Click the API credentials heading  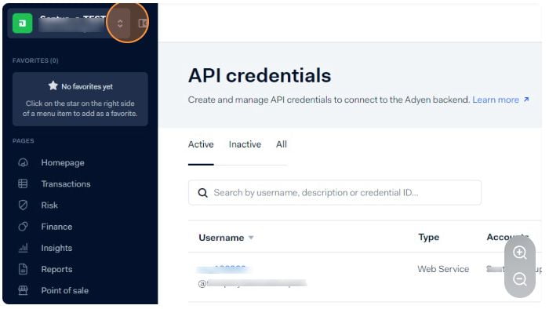260,75
